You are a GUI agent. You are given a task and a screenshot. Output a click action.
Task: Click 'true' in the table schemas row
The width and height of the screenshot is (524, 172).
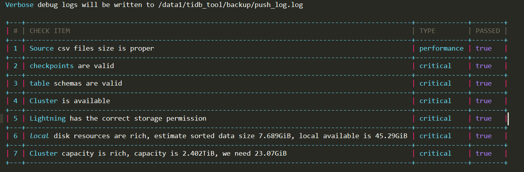483,83
